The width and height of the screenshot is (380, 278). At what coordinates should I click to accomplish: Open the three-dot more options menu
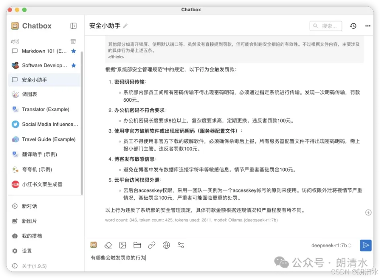(368, 26)
